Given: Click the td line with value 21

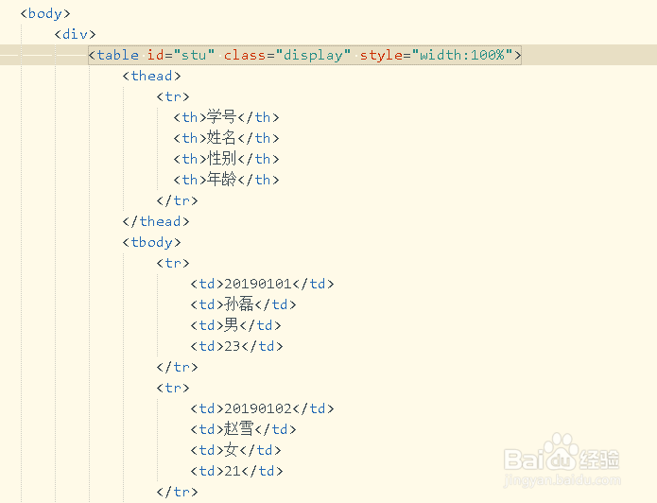Looking at the screenshot, I should [236, 471].
